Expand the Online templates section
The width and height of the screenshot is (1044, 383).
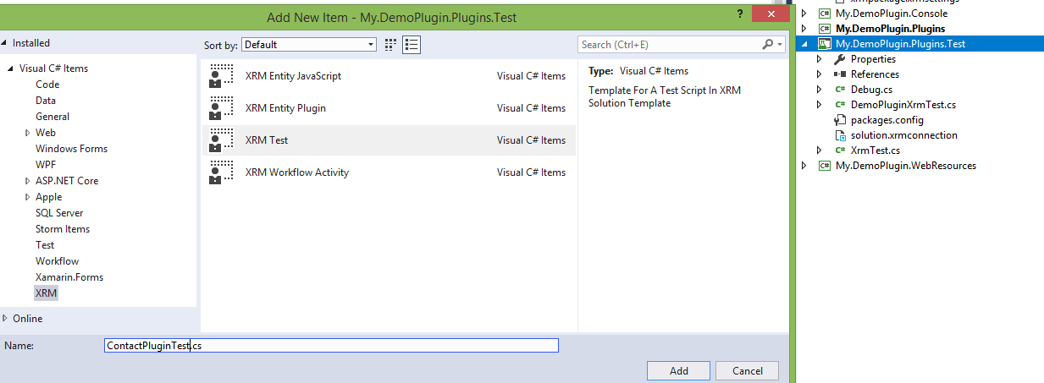point(6,319)
